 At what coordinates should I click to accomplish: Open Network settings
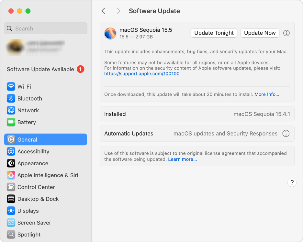28,110
